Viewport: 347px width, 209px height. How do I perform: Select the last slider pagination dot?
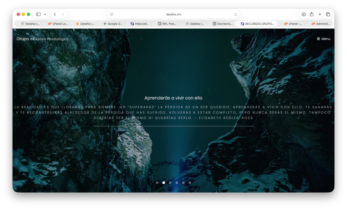(x=190, y=183)
